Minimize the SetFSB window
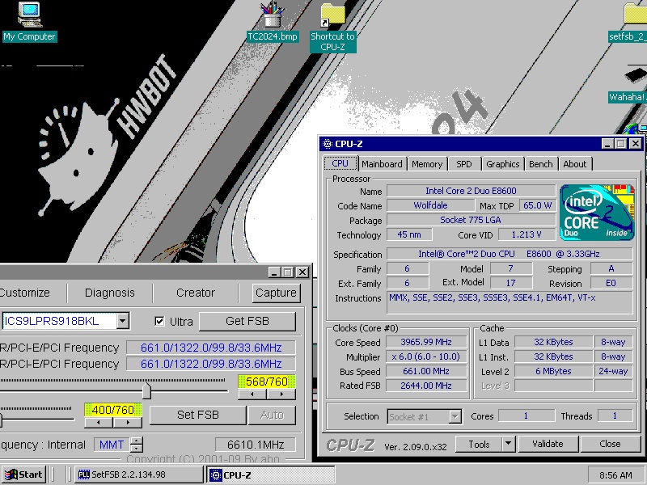647x485 pixels. point(274,272)
